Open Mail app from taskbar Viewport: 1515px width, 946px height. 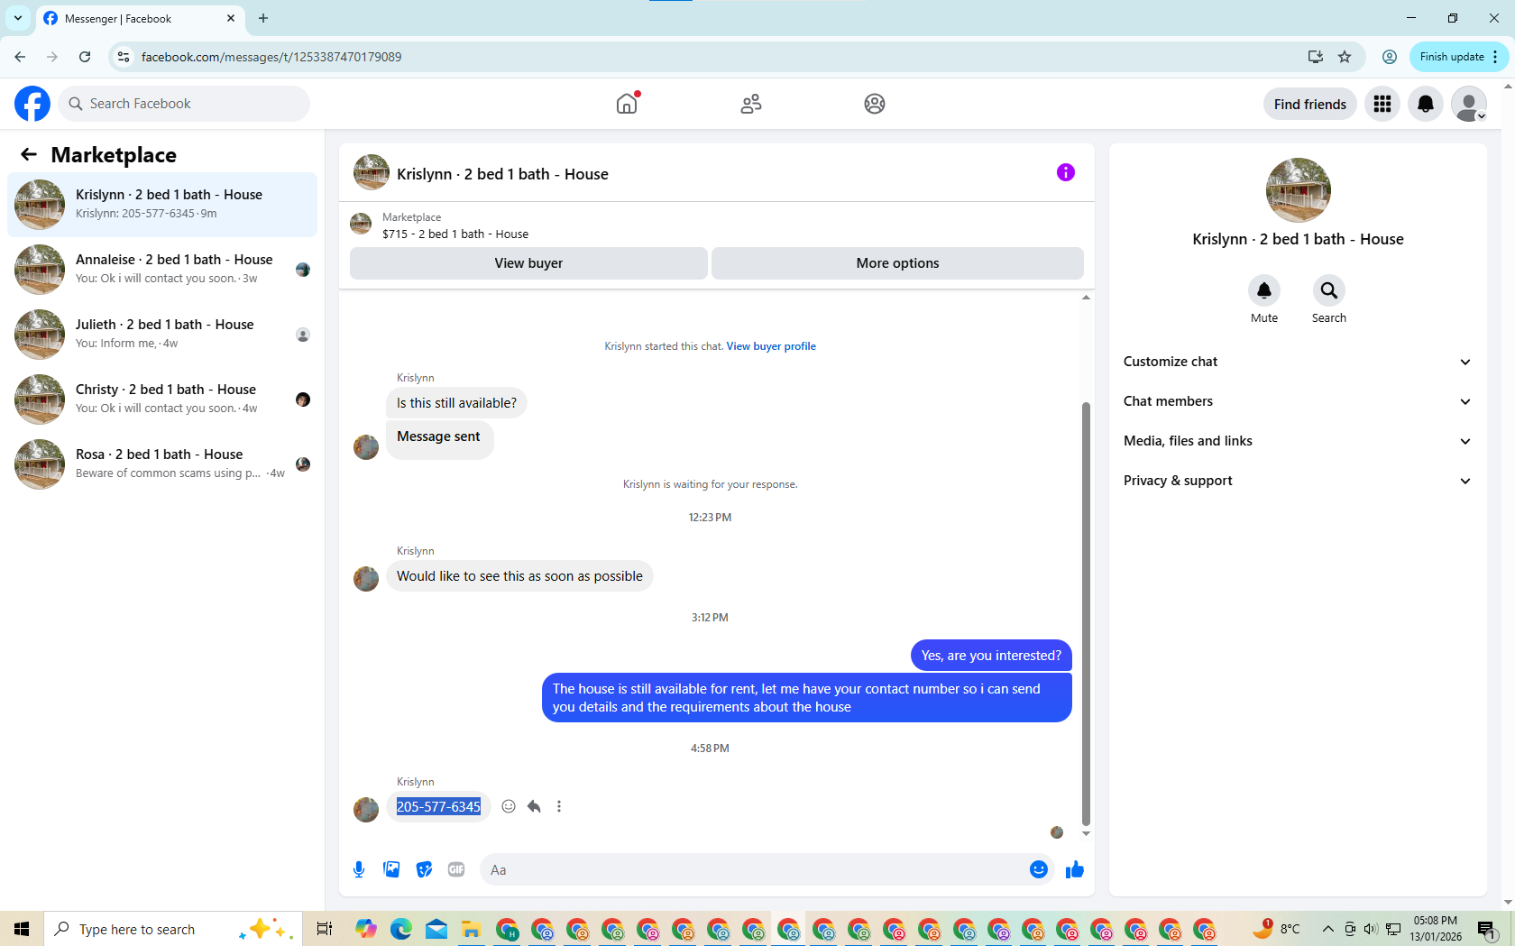tap(436, 929)
